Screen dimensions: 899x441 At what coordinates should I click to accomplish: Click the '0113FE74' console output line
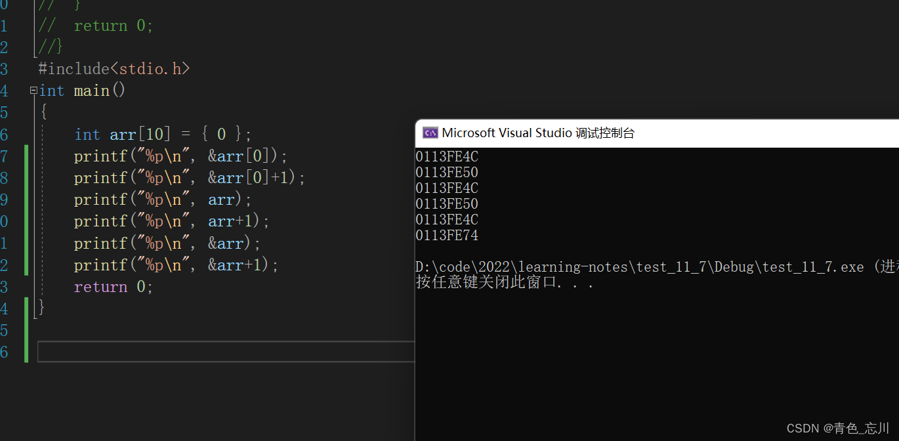447,236
